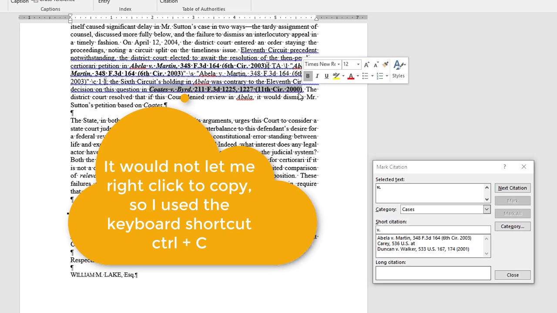Click the Shrink Font icon
Viewport: 557px width, 313px height.
[376, 64]
